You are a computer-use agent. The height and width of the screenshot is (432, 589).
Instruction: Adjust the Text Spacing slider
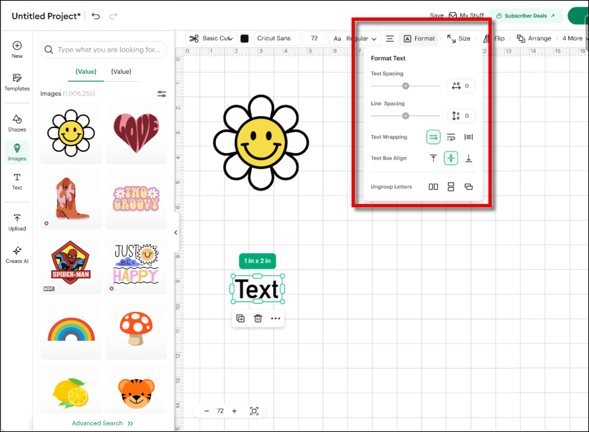405,86
